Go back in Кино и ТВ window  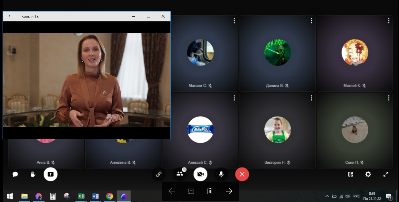11,16
